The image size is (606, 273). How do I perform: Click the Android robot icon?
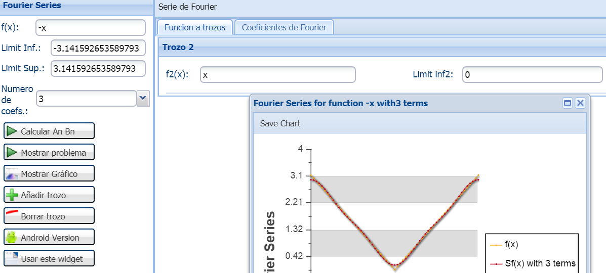(12, 238)
